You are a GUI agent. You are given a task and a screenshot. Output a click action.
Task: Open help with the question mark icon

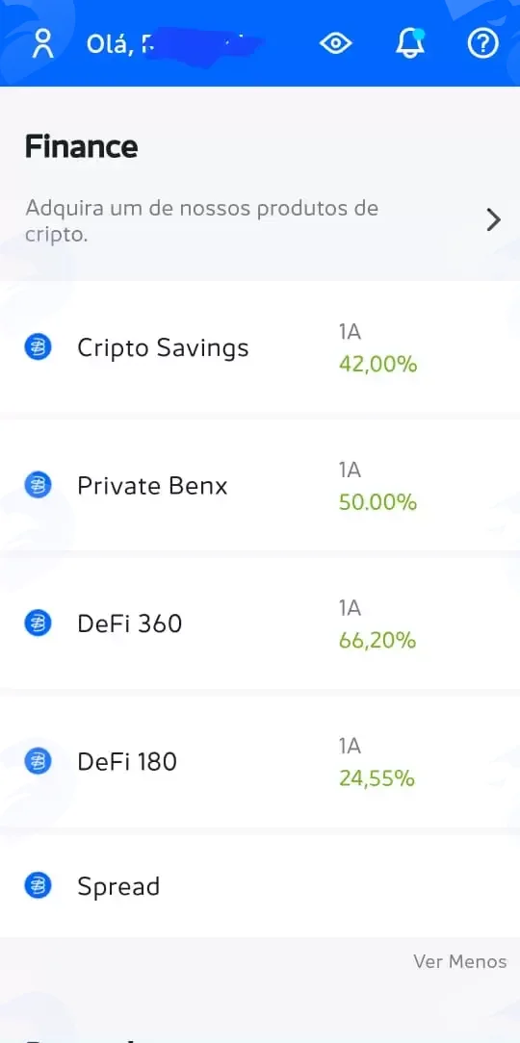[482, 44]
